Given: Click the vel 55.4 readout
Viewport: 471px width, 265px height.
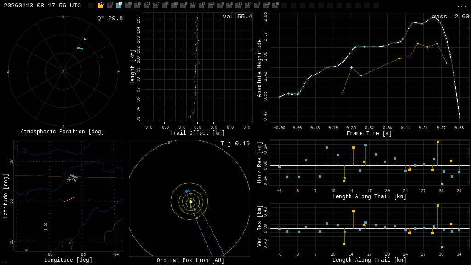Looking at the screenshot, I should [x=237, y=17].
